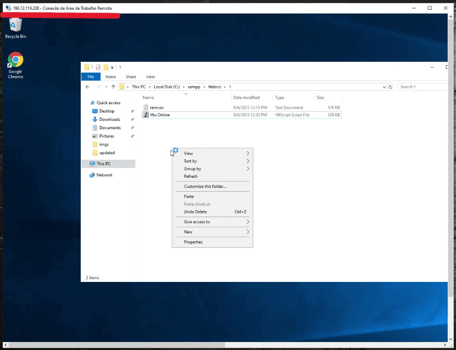
Task: Click Local Disk (C:) in the breadcrumb
Action: [167, 87]
